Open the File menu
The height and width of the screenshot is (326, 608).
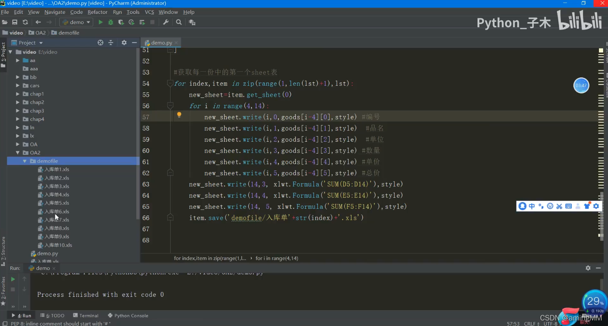coord(5,12)
